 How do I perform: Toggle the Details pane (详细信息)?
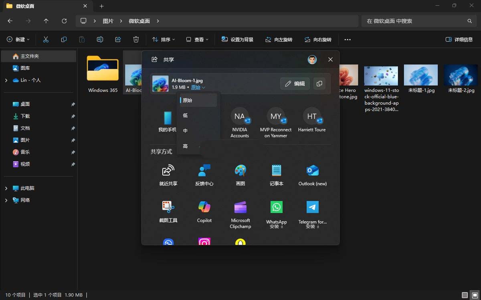click(459, 40)
